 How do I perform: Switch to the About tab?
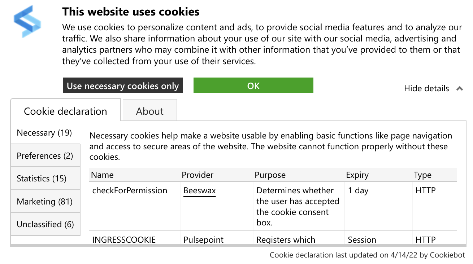click(150, 111)
